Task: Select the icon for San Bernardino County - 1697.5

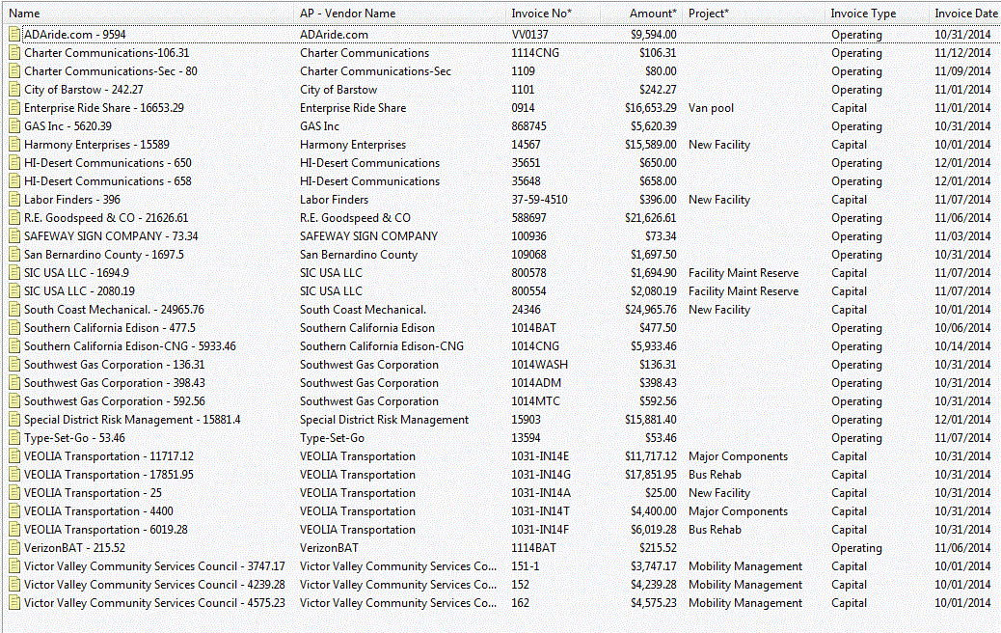Action: pos(14,254)
